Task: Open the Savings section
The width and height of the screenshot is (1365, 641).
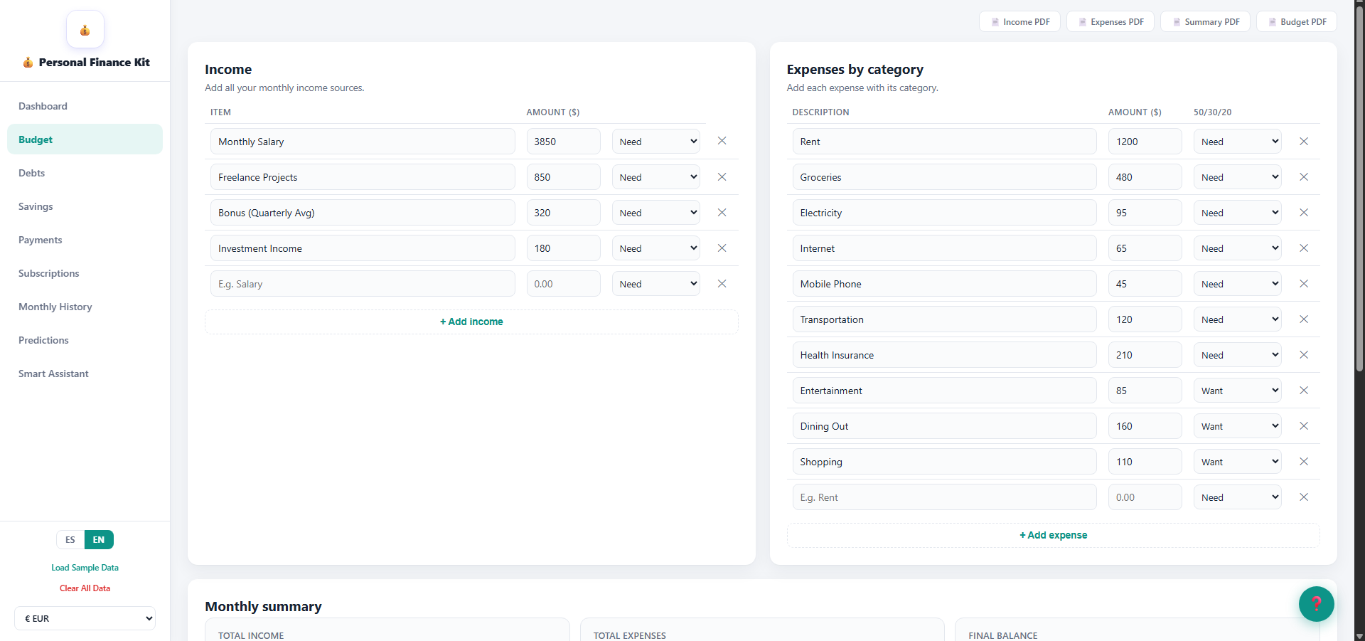Action: tap(85, 206)
